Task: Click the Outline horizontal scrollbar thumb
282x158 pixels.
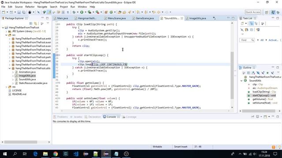Action: point(259,111)
